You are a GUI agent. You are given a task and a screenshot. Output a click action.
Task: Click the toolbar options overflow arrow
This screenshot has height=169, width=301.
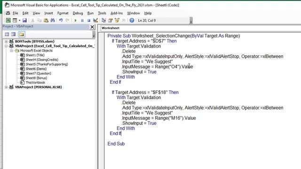(x=191, y=21)
